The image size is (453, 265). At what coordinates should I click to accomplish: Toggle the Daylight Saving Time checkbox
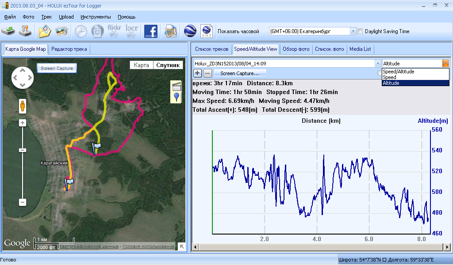[x=360, y=31]
